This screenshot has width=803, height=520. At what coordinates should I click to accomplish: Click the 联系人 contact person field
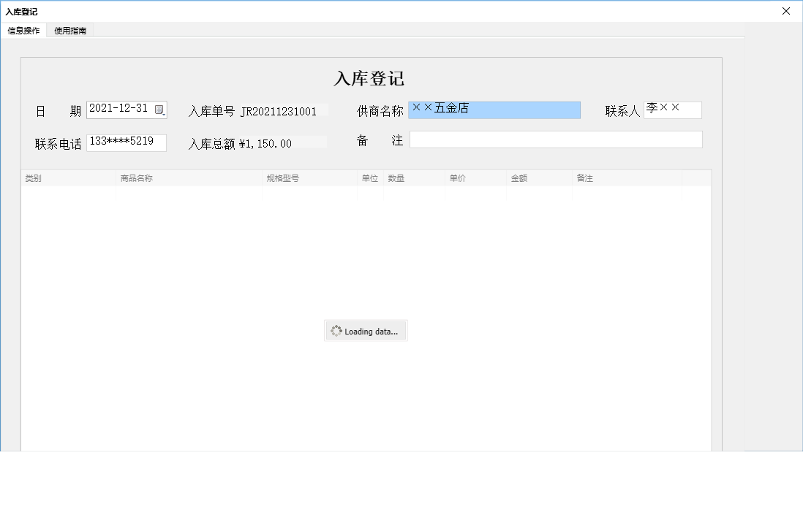[x=673, y=109]
